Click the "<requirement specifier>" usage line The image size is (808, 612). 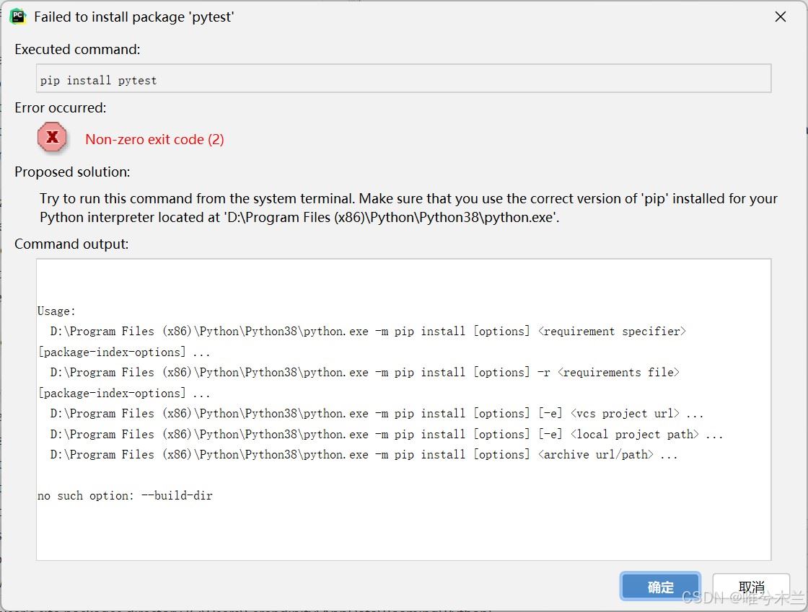click(x=368, y=332)
